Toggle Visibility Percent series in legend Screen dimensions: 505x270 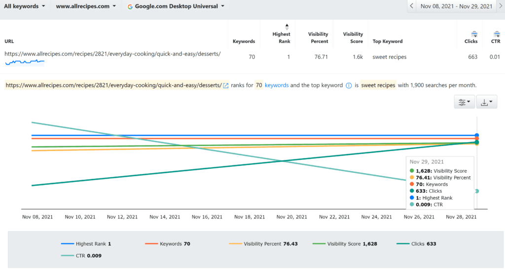point(263,243)
